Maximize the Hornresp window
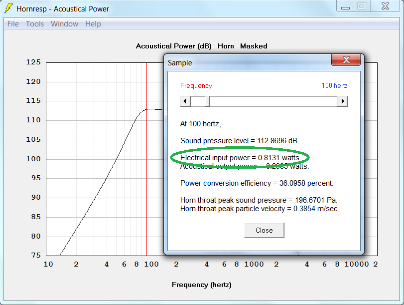Image resolution: width=404 pixels, height=305 pixels. (362, 6)
